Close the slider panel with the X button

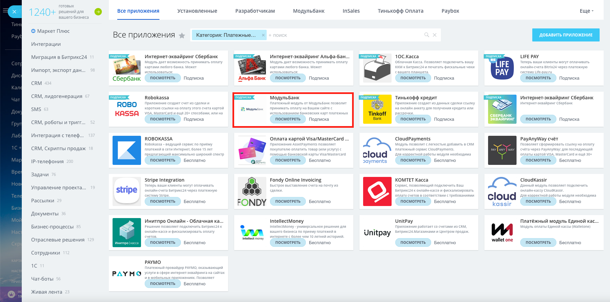coord(14,12)
